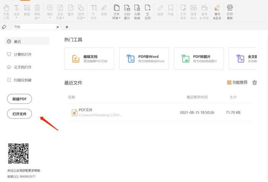Select 云文档打开 in the sidebar
The image size is (268, 182).
pyautogui.click(x=23, y=67)
